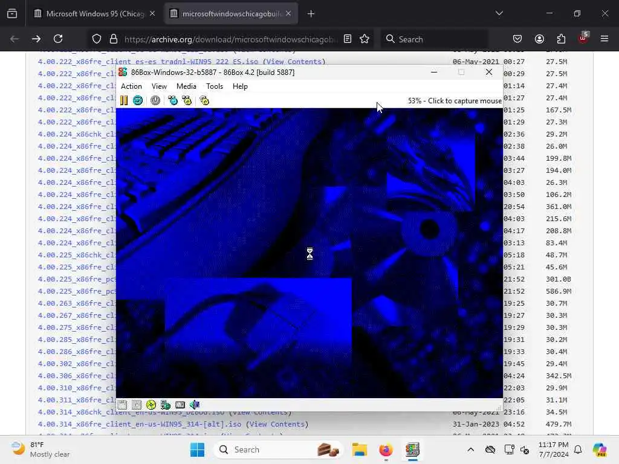This screenshot has width=619, height=464.
Task: Reload the archive.org page
Action: pos(58,39)
